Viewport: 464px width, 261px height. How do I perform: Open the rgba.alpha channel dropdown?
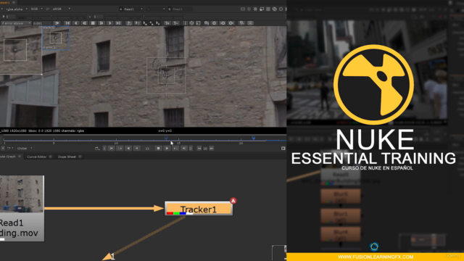coord(17,9)
